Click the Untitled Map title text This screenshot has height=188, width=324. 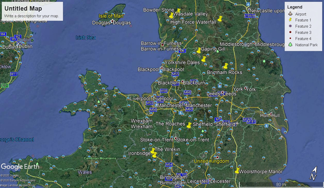point(23,9)
